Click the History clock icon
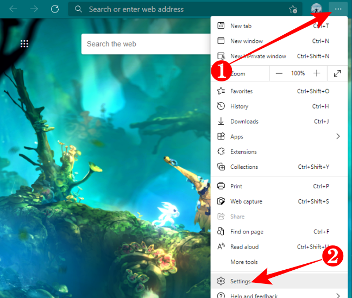Screen dimensions: 352x298 click(x=221, y=106)
